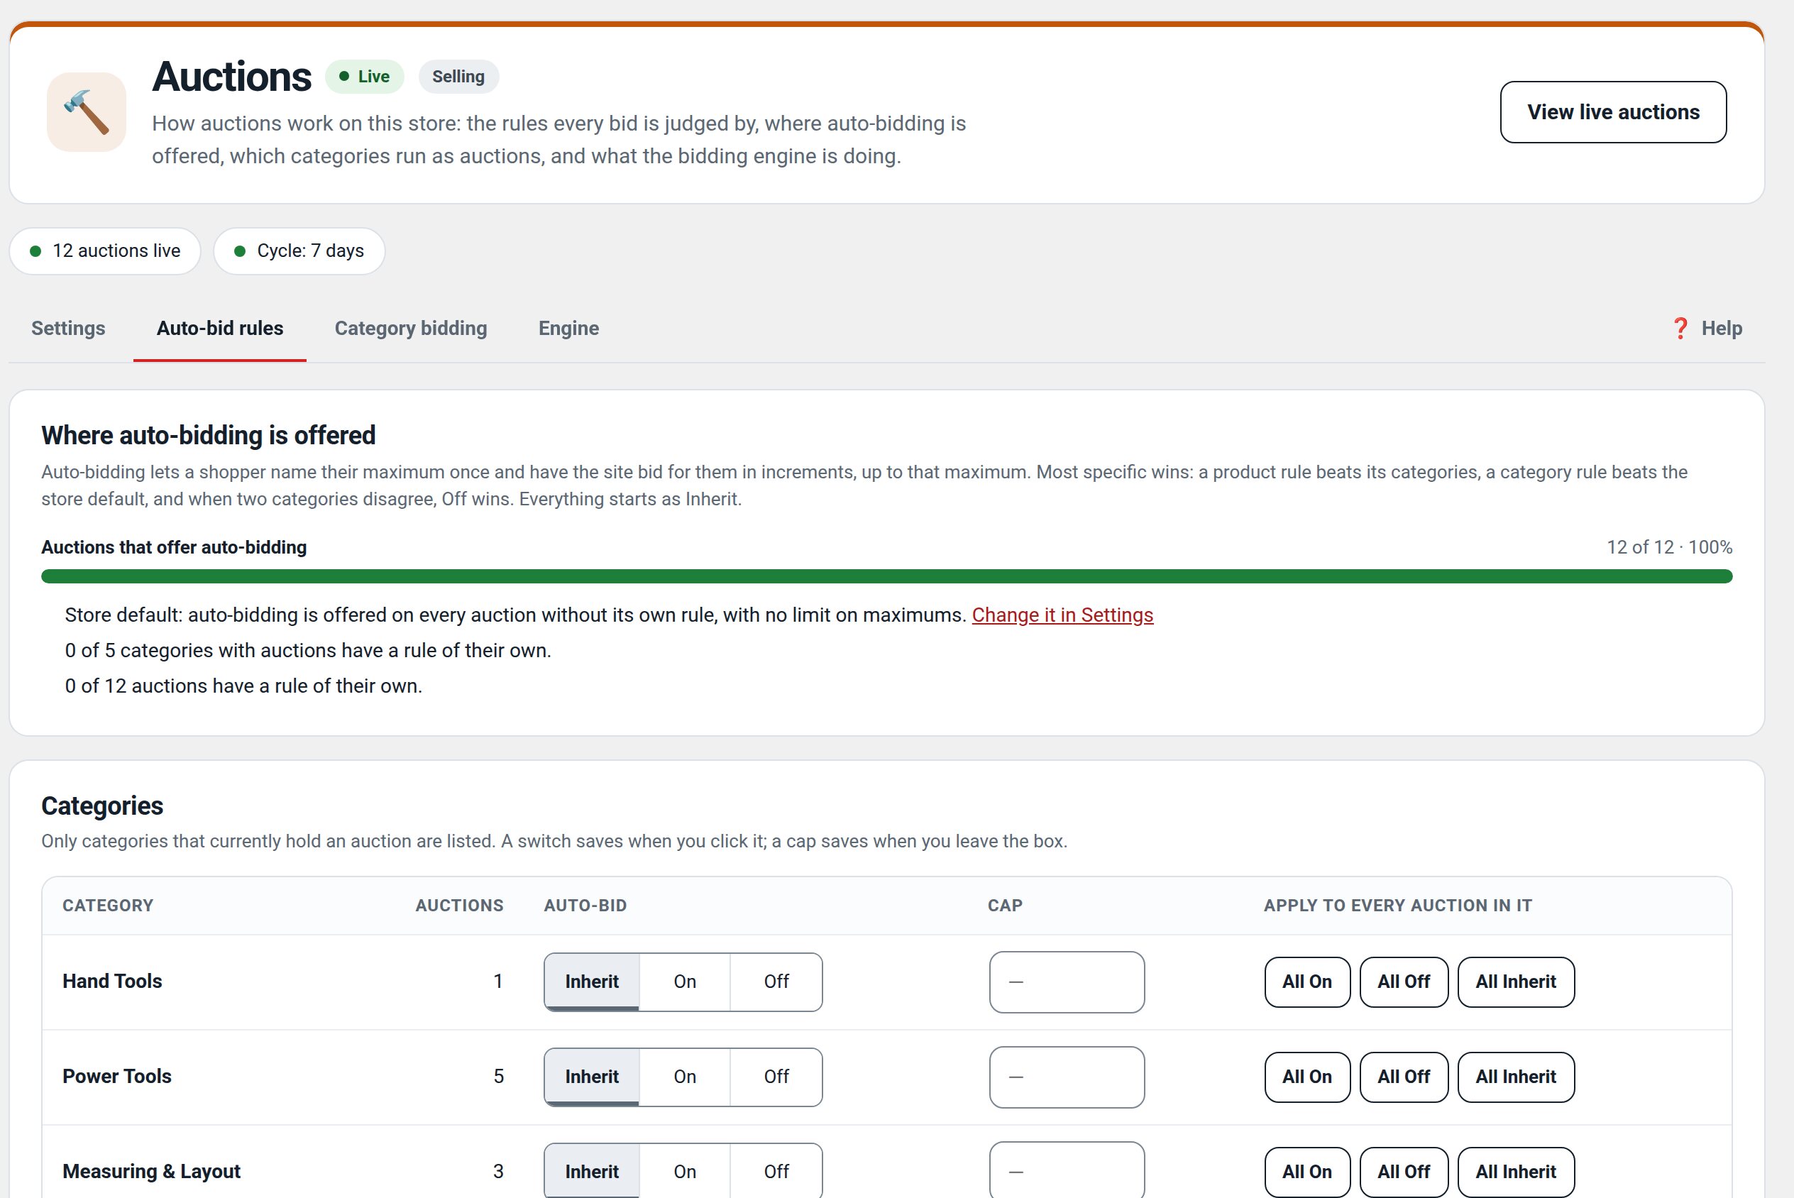Apply All On to Hand Tools auctions
1794x1198 pixels.
pyautogui.click(x=1306, y=982)
